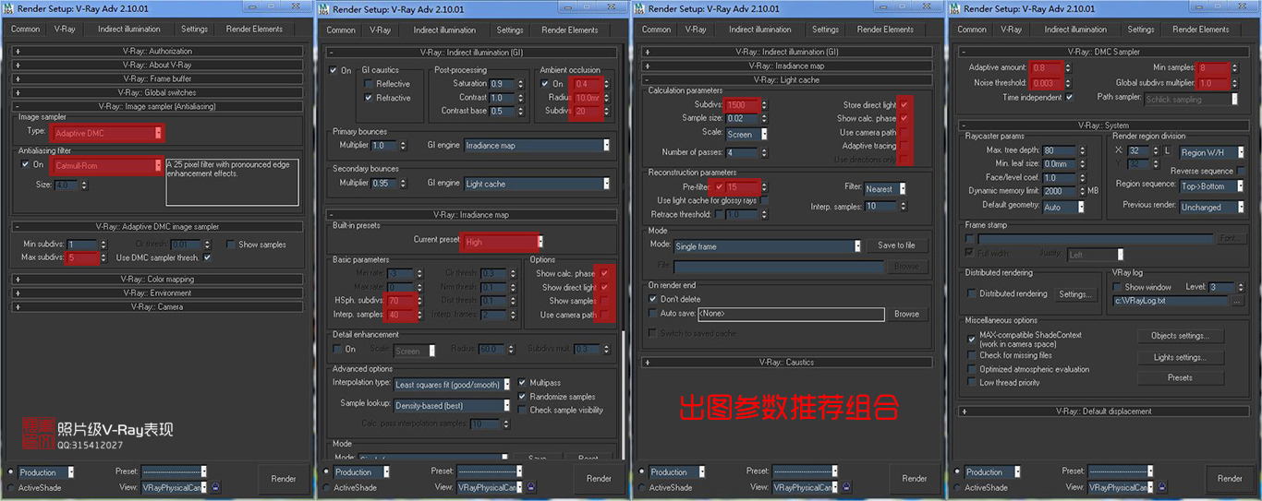
Task: Click the Light cache Subdivs field showing 1500
Action: pyautogui.click(x=741, y=105)
